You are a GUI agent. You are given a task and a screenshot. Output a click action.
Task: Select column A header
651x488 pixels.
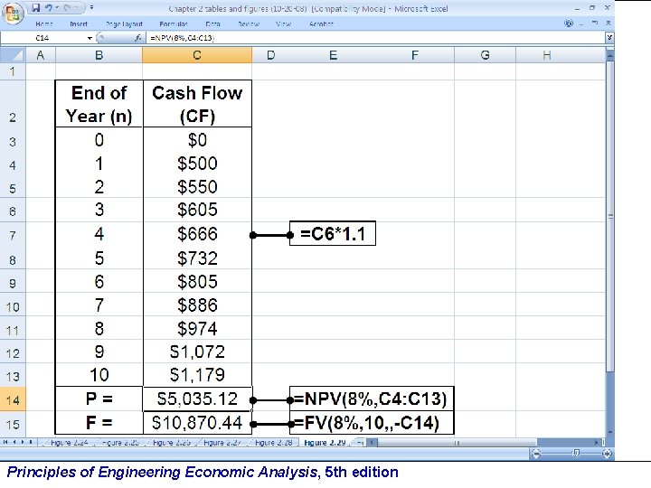pos(41,55)
